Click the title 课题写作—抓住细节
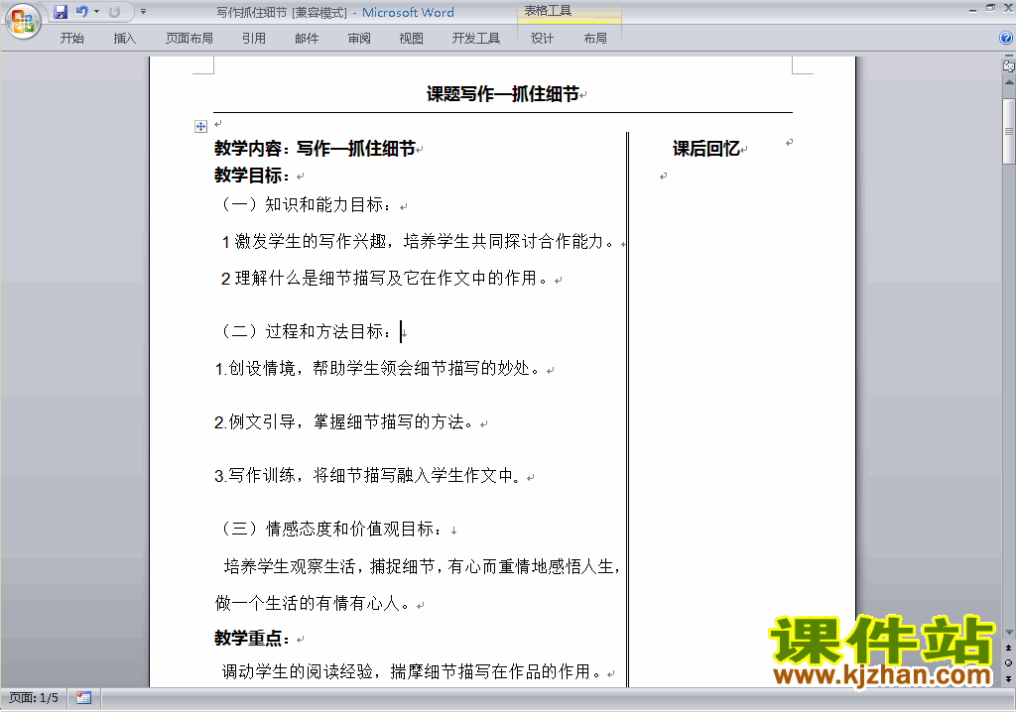The image size is (1016, 712). [x=502, y=94]
